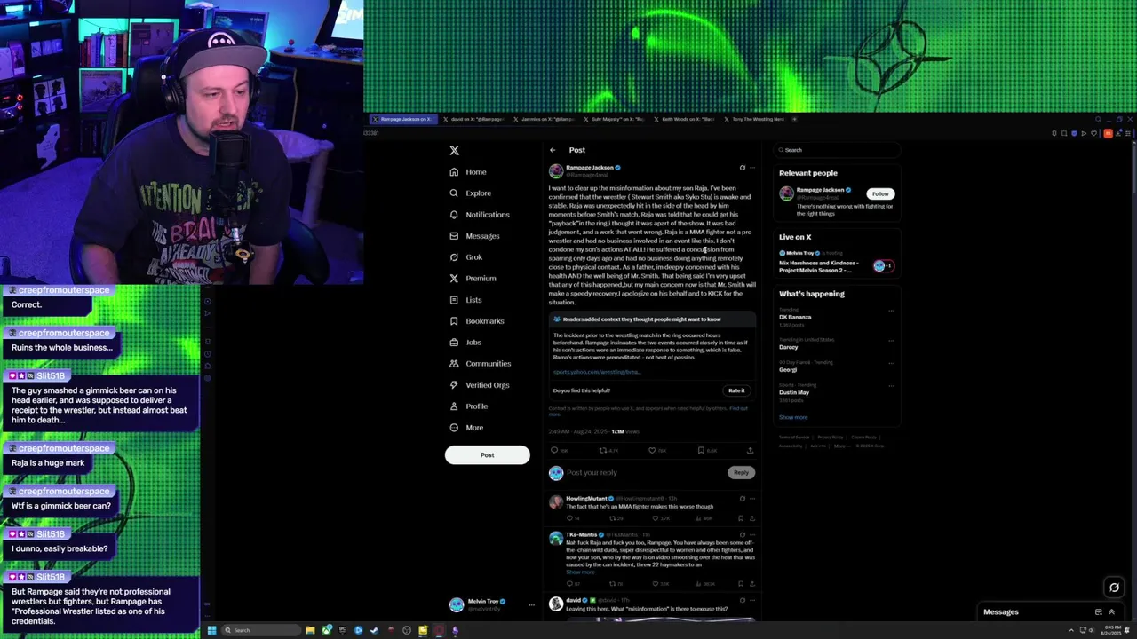Image resolution: width=1137 pixels, height=639 pixels.
Task: Click the repost icon on the main post
Action: 602,450
